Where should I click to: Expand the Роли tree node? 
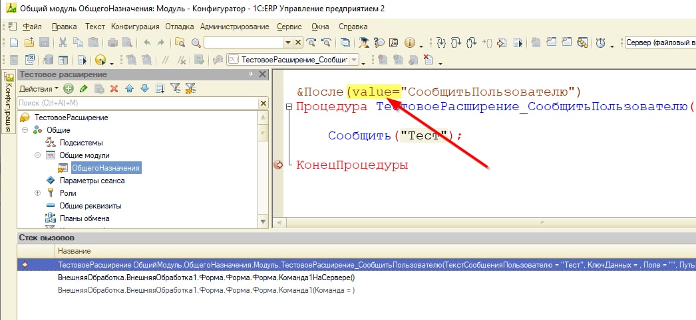pos(38,193)
